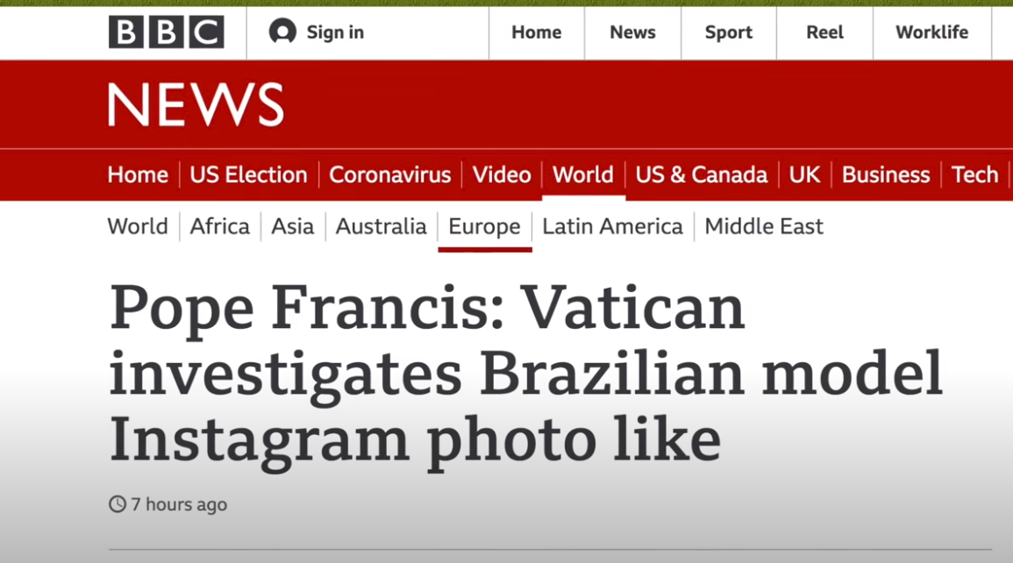
Task: Open the Video section tab
Action: click(x=502, y=175)
